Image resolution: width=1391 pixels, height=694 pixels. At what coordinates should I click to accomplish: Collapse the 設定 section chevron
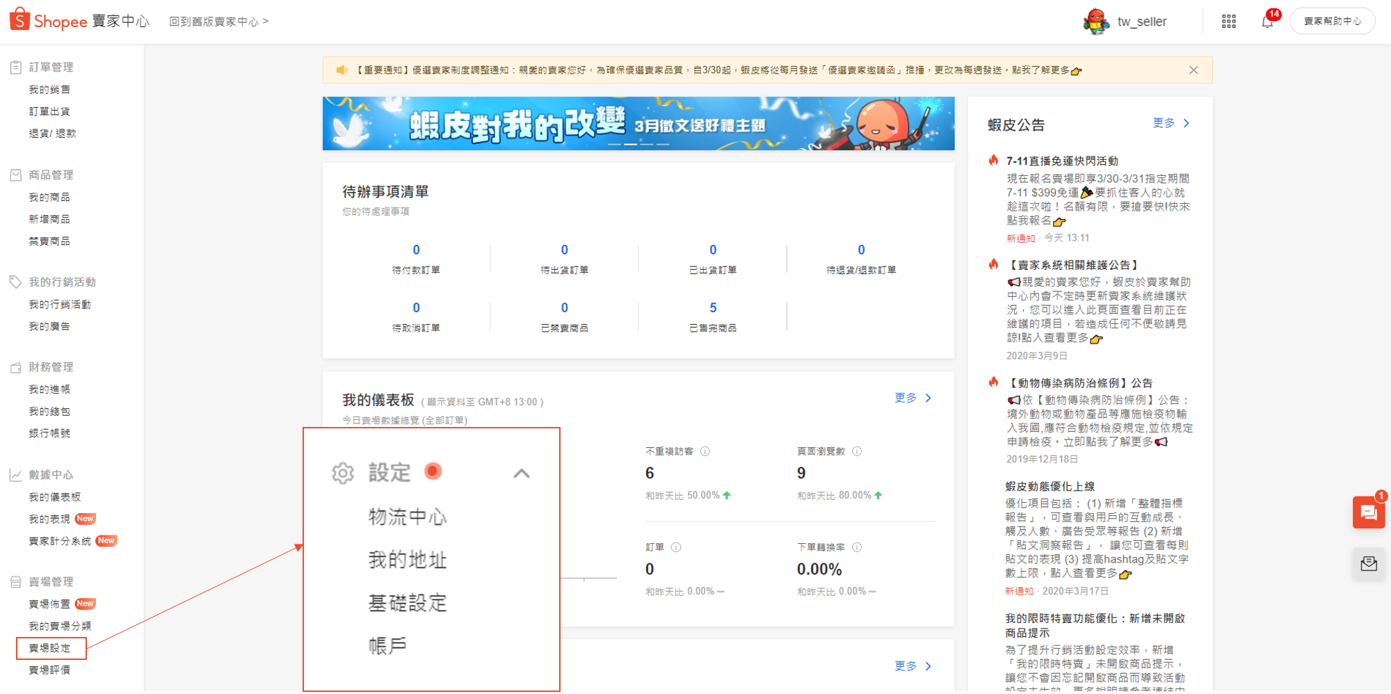(x=522, y=474)
